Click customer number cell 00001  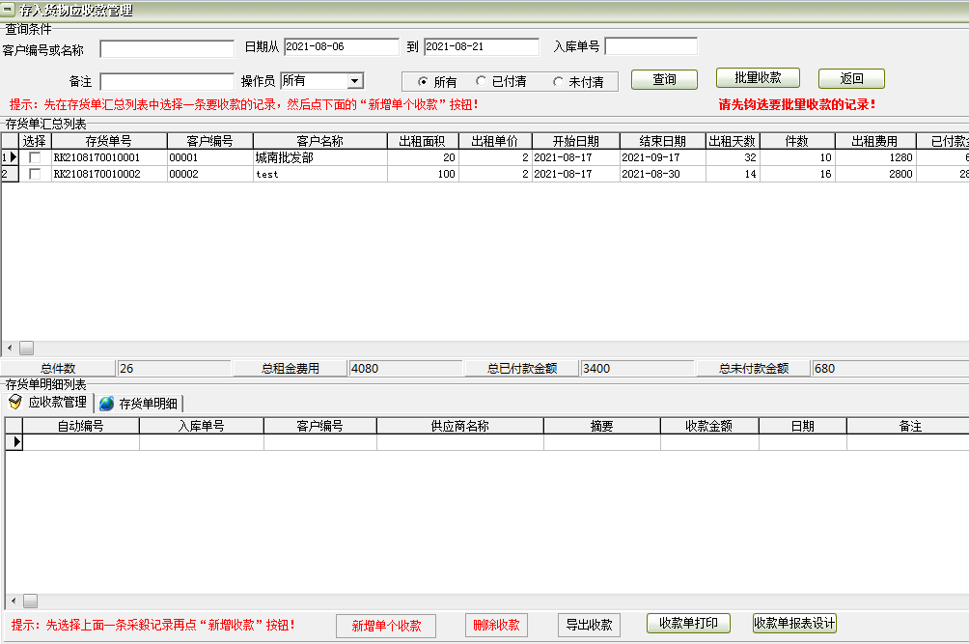[210, 157]
